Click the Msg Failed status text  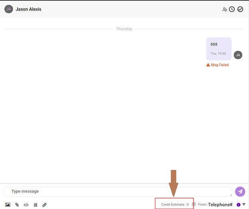[x=220, y=65]
